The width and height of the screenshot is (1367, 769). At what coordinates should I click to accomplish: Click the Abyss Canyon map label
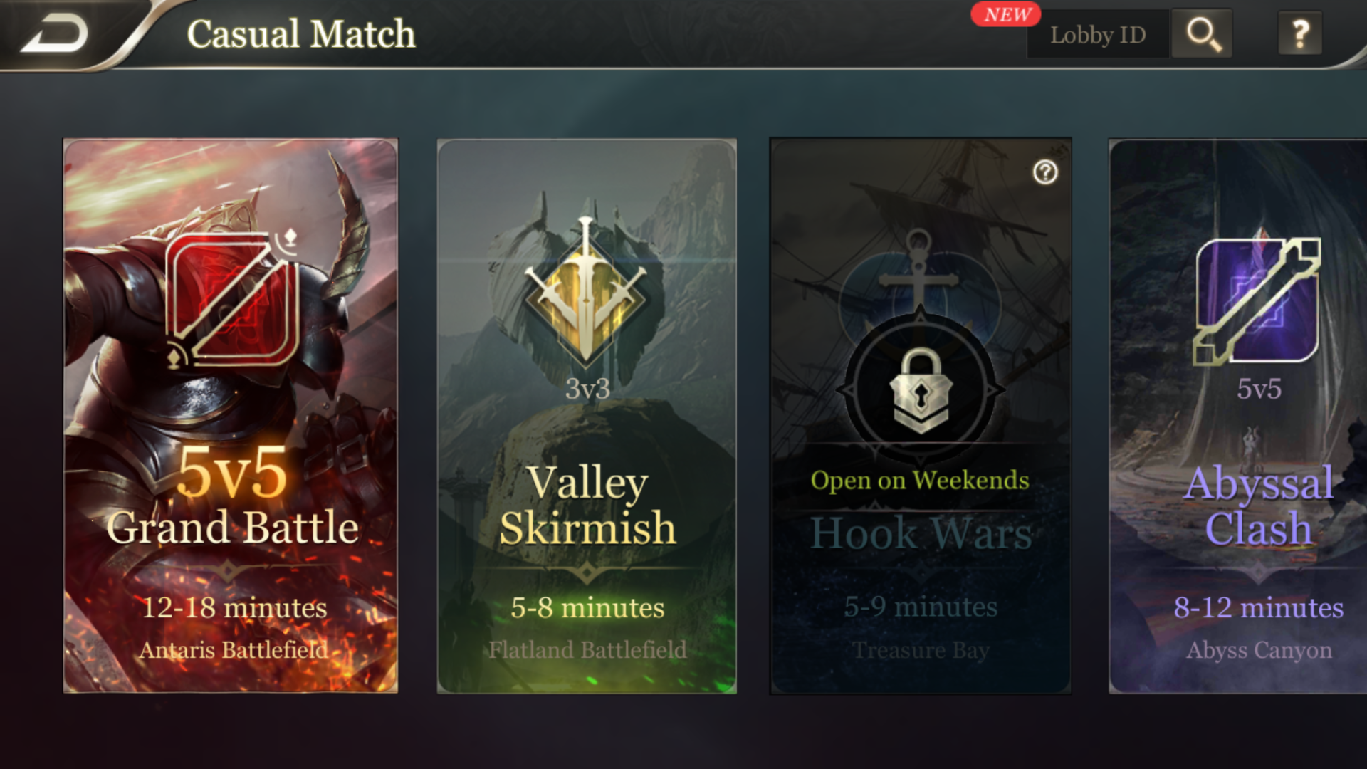[x=1259, y=650]
